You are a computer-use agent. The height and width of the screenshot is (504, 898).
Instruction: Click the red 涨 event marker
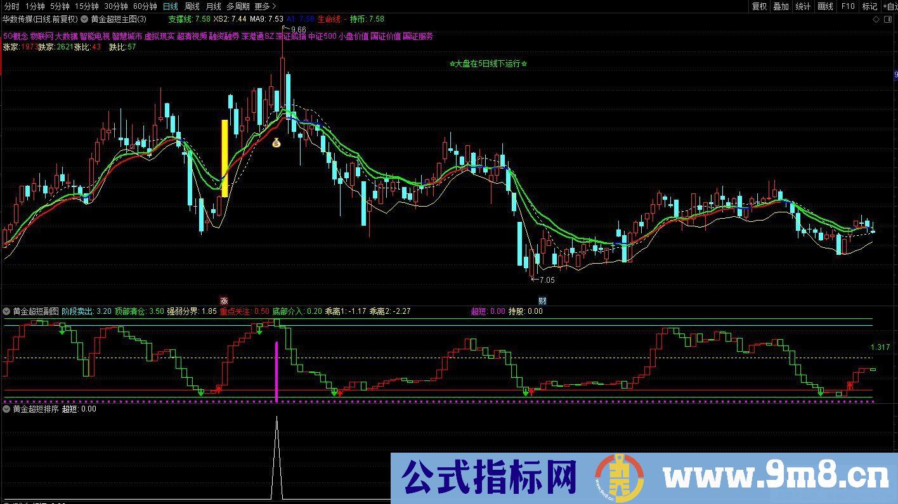pos(224,300)
